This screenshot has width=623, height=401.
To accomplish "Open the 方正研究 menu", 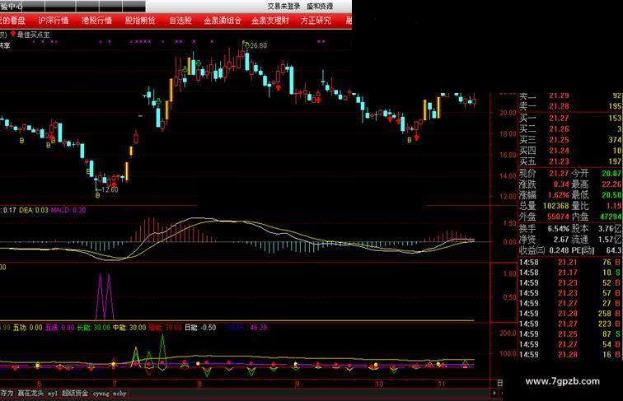I will pyautogui.click(x=316, y=21).
